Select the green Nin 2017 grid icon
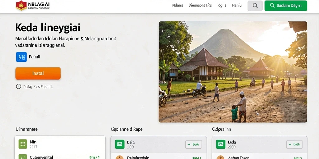This screenshot has width=319, height=159. coord(23,144)
